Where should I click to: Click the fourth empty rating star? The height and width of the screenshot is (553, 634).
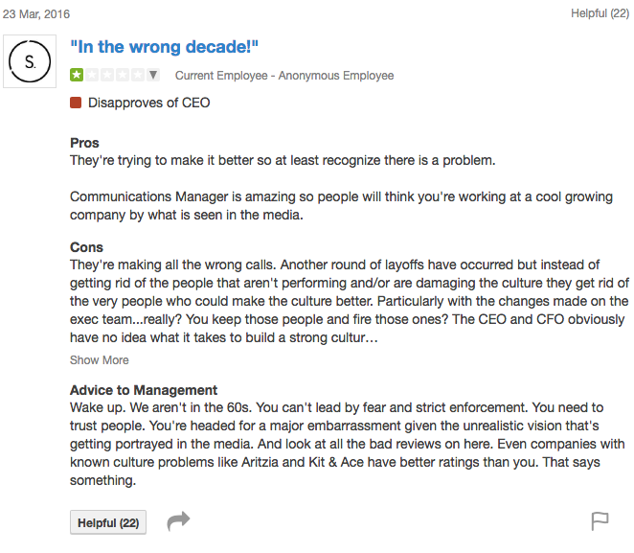pyautogui.click(x=120, y=75)
